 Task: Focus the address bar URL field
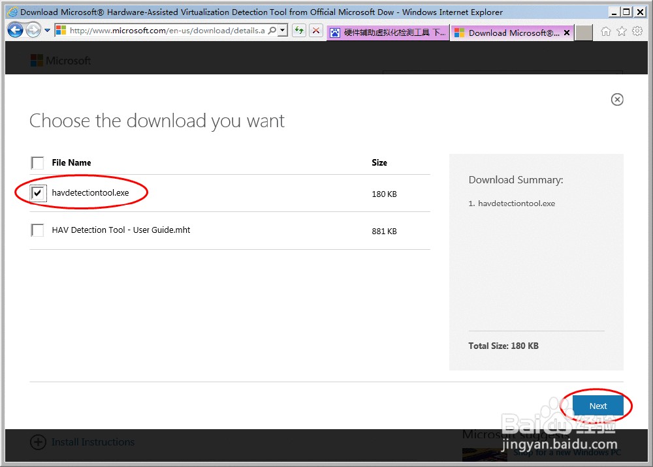tap(167, 31)
